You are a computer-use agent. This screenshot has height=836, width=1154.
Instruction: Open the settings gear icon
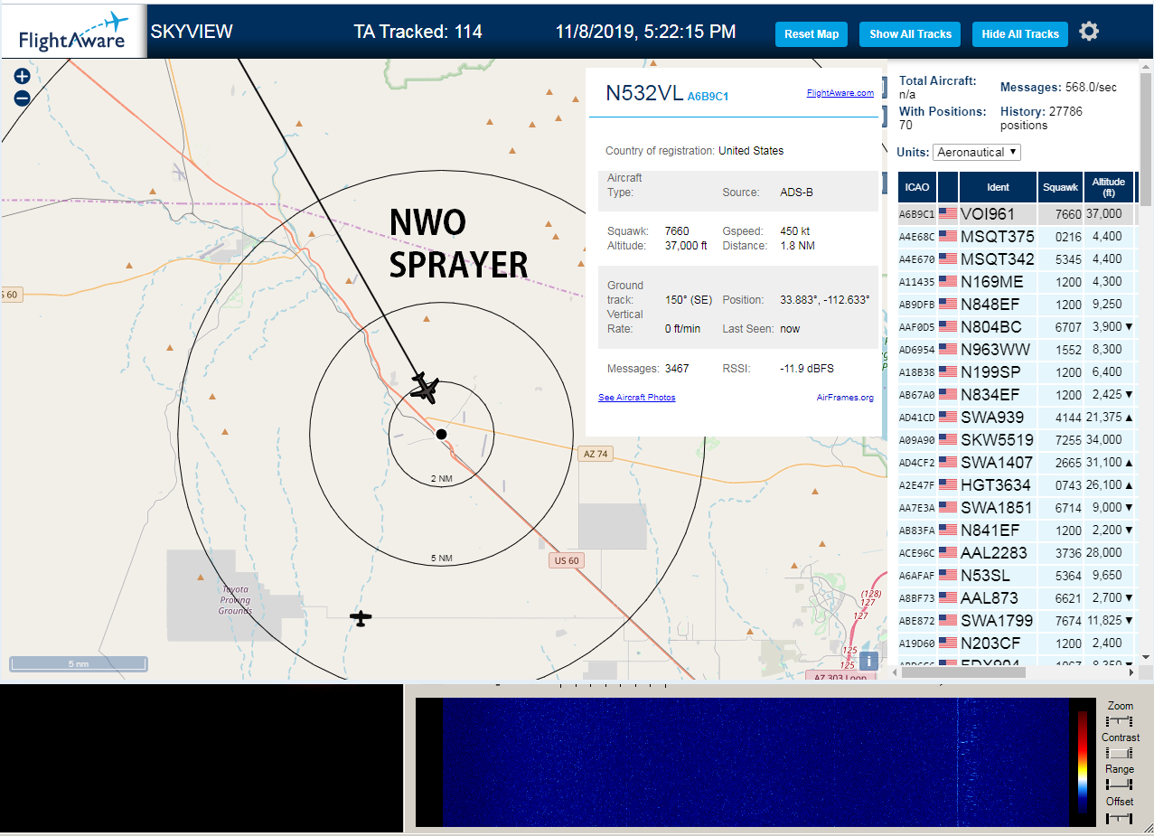[x=1089, y=32]
